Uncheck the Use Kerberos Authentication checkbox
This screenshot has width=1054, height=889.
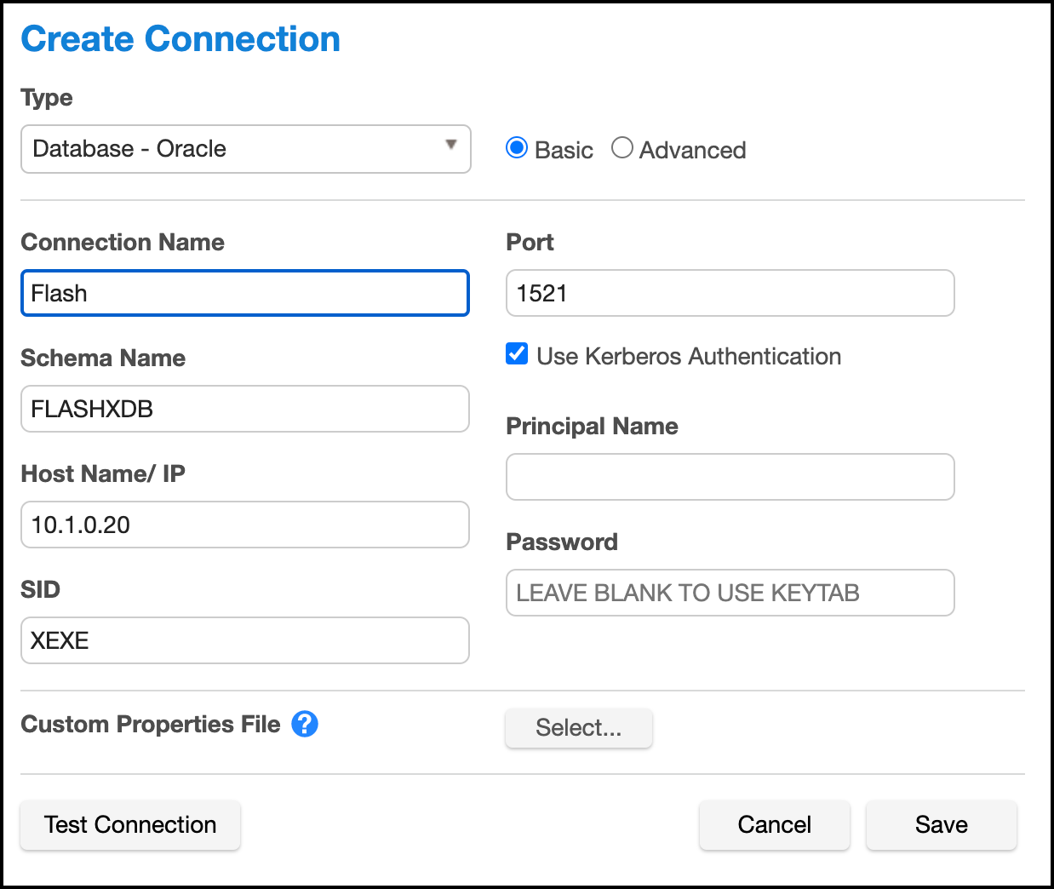[x=517, y=354]
